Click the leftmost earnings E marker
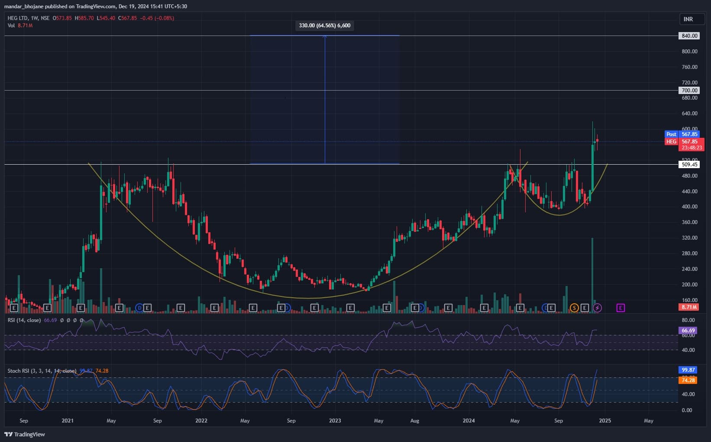This screenshot has width=711, height=442. click(x=14, y=308)
